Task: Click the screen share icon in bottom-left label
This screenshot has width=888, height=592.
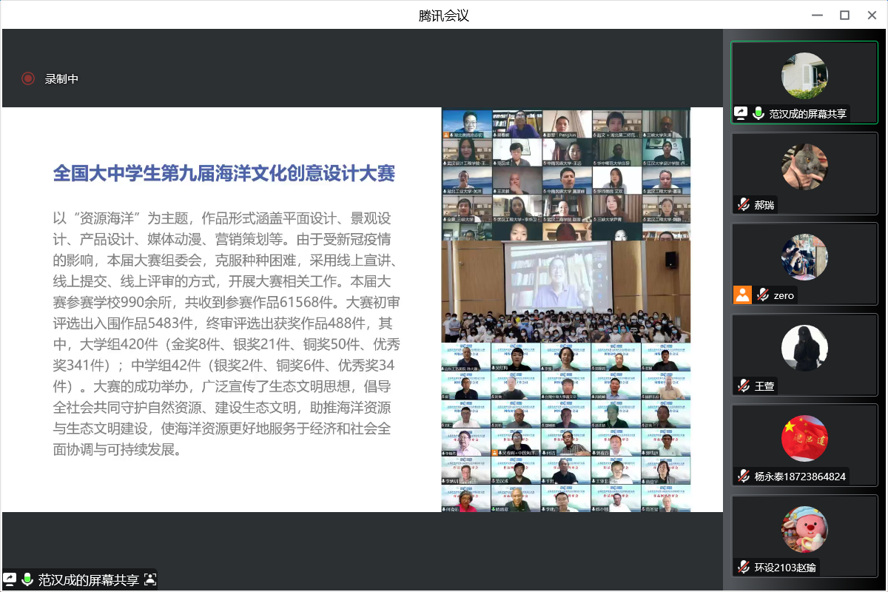Action: pos(10,579)
